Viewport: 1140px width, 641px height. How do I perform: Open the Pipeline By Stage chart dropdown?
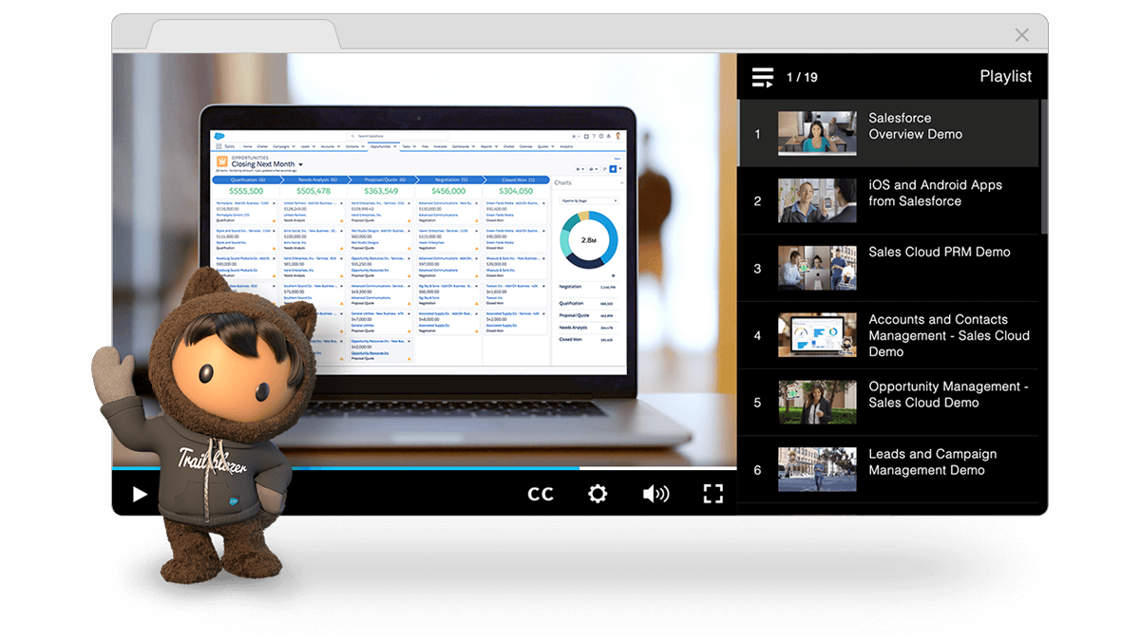[588, 200]
